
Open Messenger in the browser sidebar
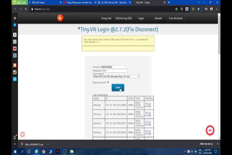click(x=15, y=25)
